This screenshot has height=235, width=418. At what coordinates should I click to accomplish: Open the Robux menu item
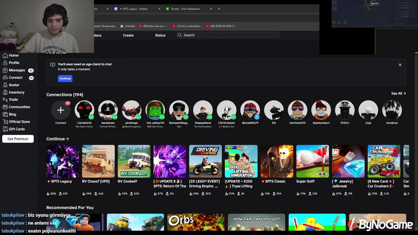[x=160, y=35]
